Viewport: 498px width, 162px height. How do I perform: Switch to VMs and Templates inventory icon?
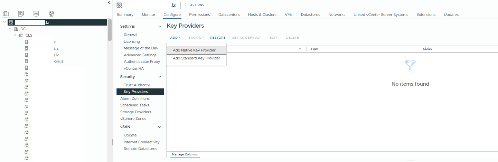click(x=21, y=14)
